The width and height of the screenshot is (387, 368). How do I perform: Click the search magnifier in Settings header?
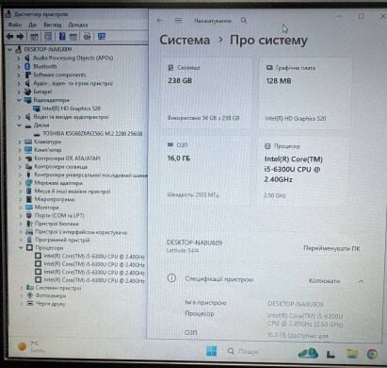(x=244, y=21)
